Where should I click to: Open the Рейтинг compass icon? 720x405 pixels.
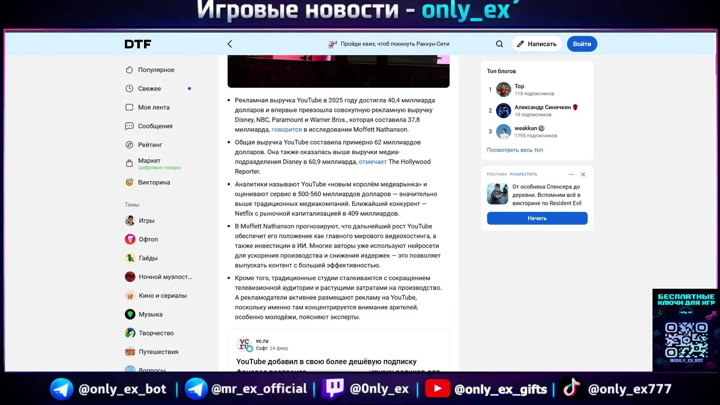(129, 145)
